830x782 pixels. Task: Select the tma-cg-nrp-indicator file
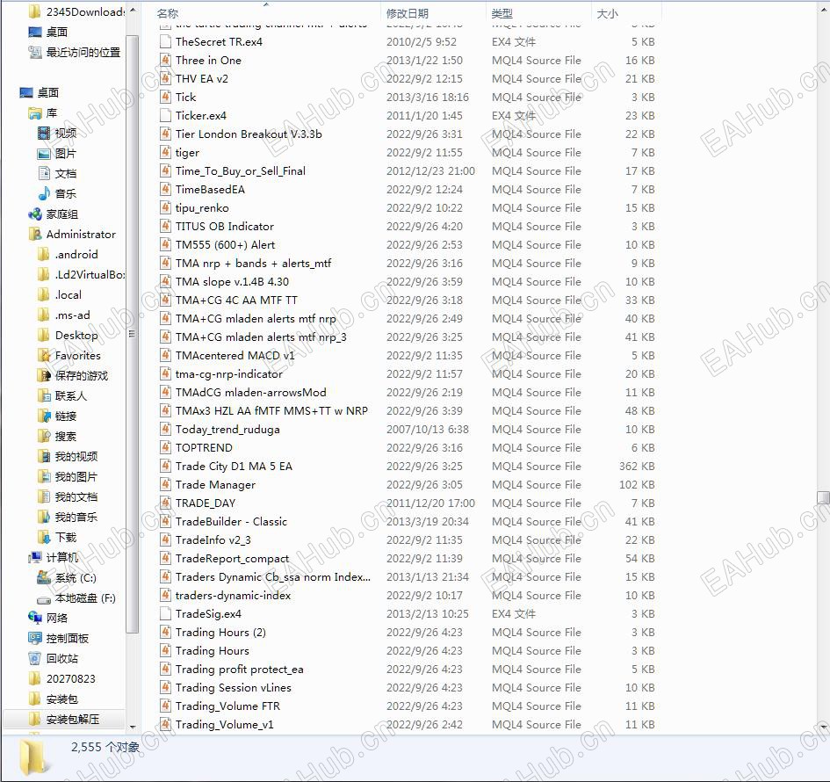228,373
